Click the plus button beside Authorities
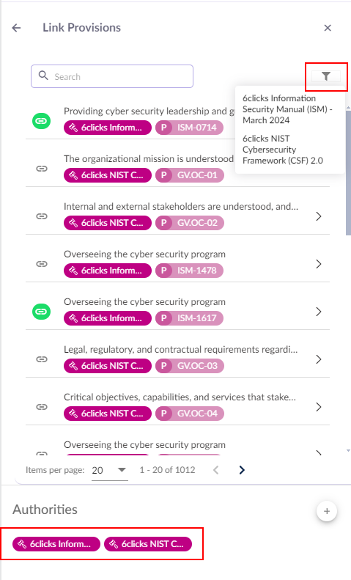The height and width of the screenshot is (580, 351). [x=327, y=511]
